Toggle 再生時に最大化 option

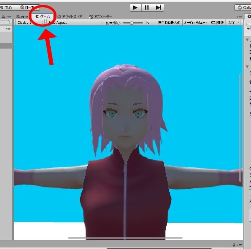point(169,23)
